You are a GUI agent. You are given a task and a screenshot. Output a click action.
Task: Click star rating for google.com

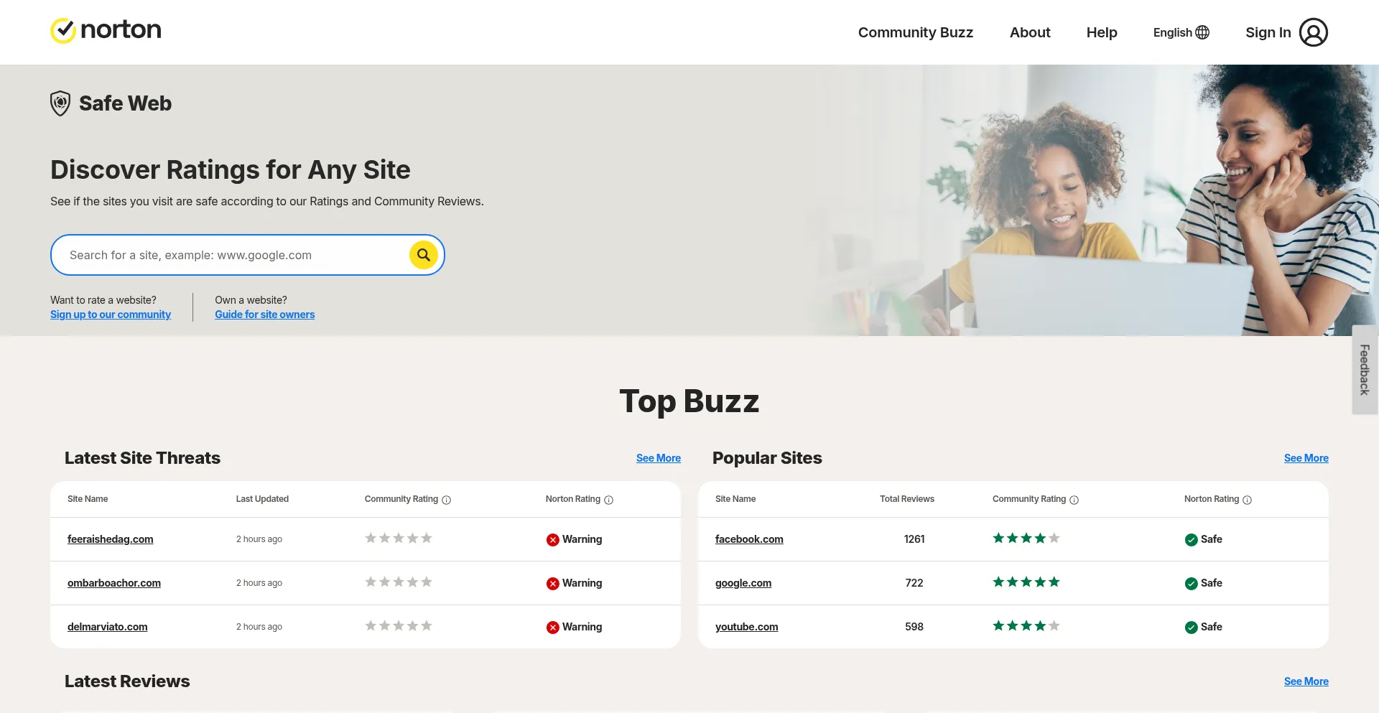pos(1026,582)
